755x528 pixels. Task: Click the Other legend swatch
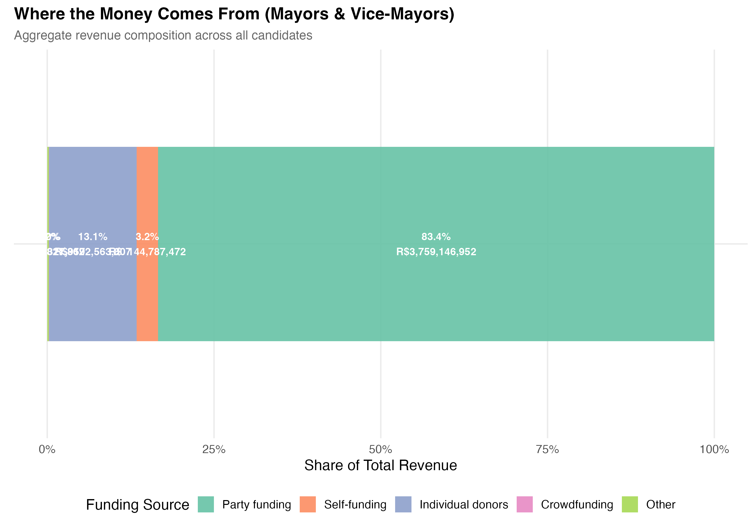coord(630,504)
